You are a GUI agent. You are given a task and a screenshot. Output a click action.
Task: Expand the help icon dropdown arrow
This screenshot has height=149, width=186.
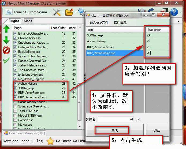pos(181,12)
